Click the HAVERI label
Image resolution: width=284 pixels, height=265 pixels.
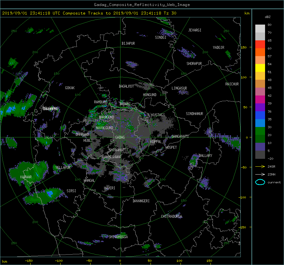point(109,188)
